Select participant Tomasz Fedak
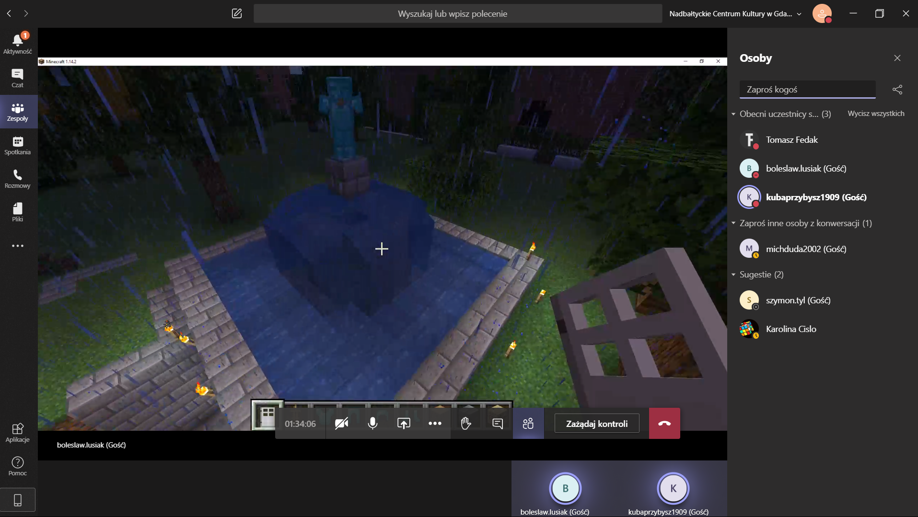918x517 pixels. 822,140
